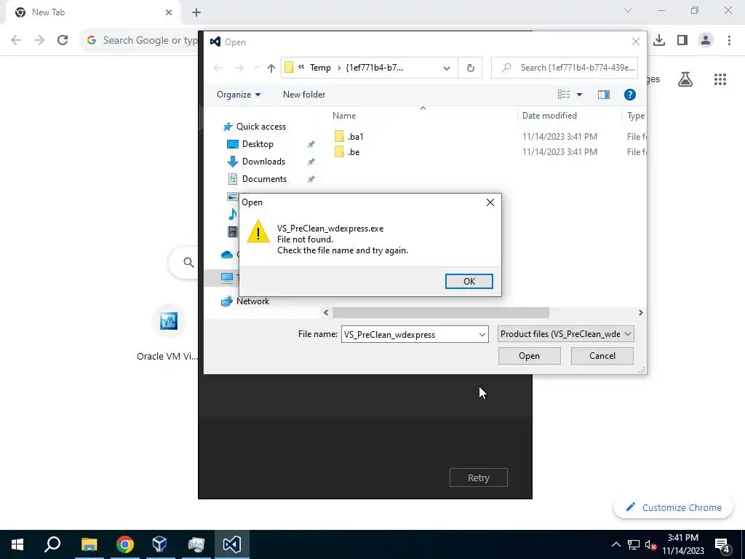This screenshot has width=745, height=559.
Task: Sort by Name column
Action: 344,116
